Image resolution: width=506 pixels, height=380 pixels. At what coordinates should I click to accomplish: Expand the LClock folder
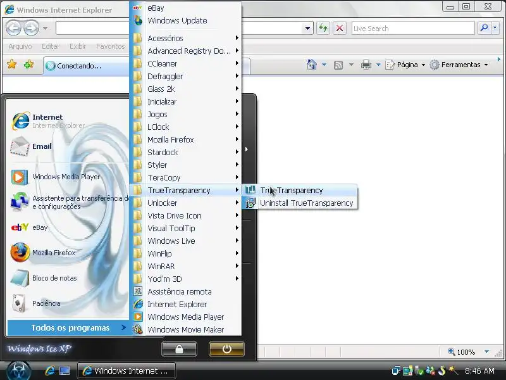coord(185,127)
